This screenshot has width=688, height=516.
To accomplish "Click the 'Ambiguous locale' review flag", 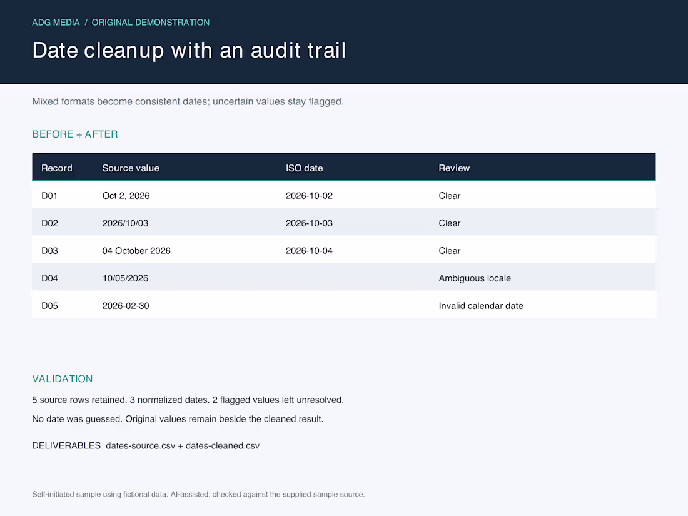I will pos(475,278).
